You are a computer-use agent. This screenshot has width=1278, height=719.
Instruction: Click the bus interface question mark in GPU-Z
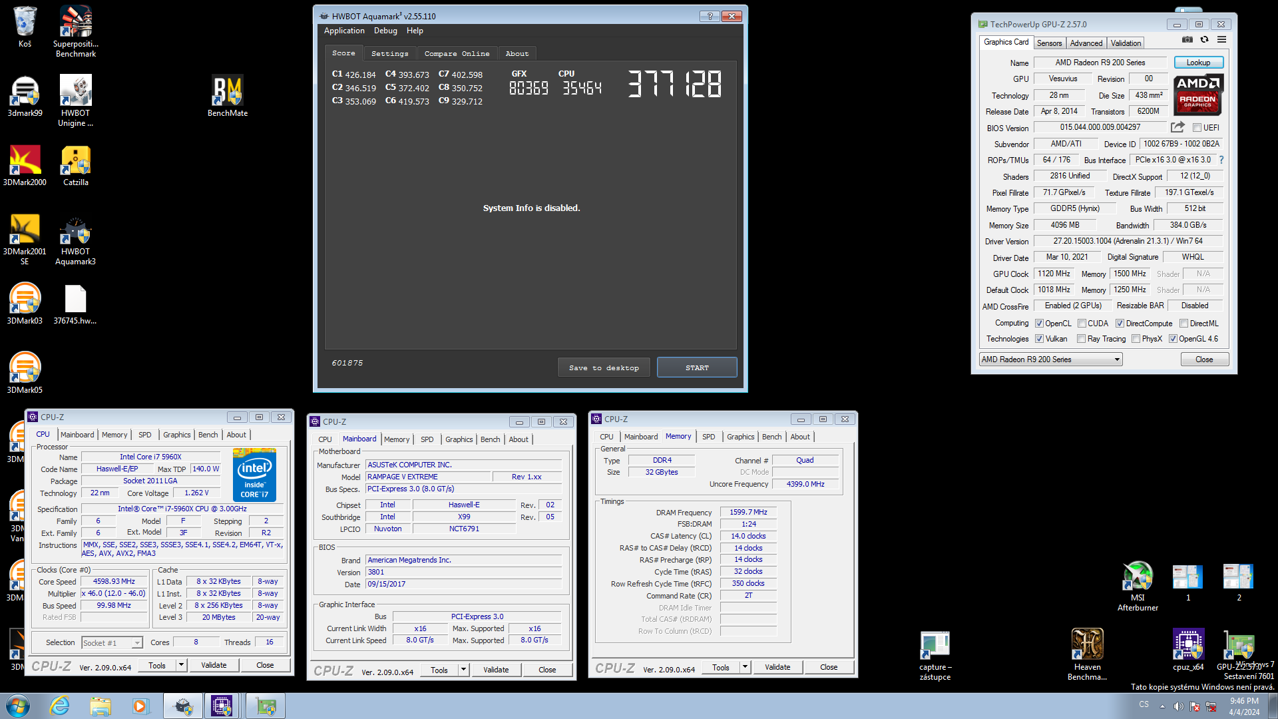[x=1221, y=160]
